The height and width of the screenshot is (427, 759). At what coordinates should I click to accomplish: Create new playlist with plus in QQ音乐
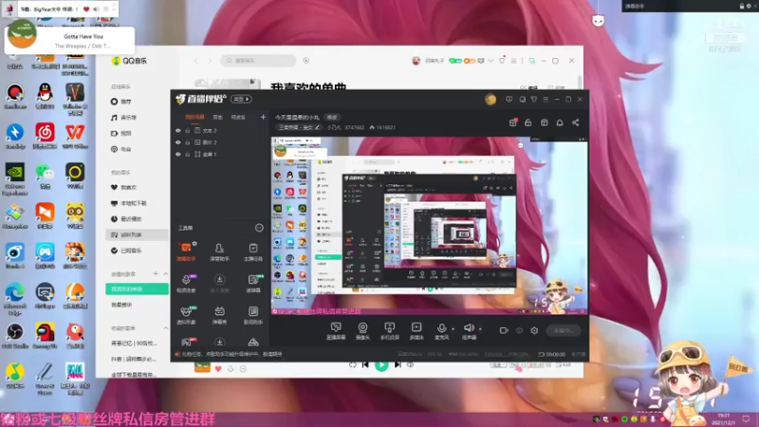[x=156, y=273]
